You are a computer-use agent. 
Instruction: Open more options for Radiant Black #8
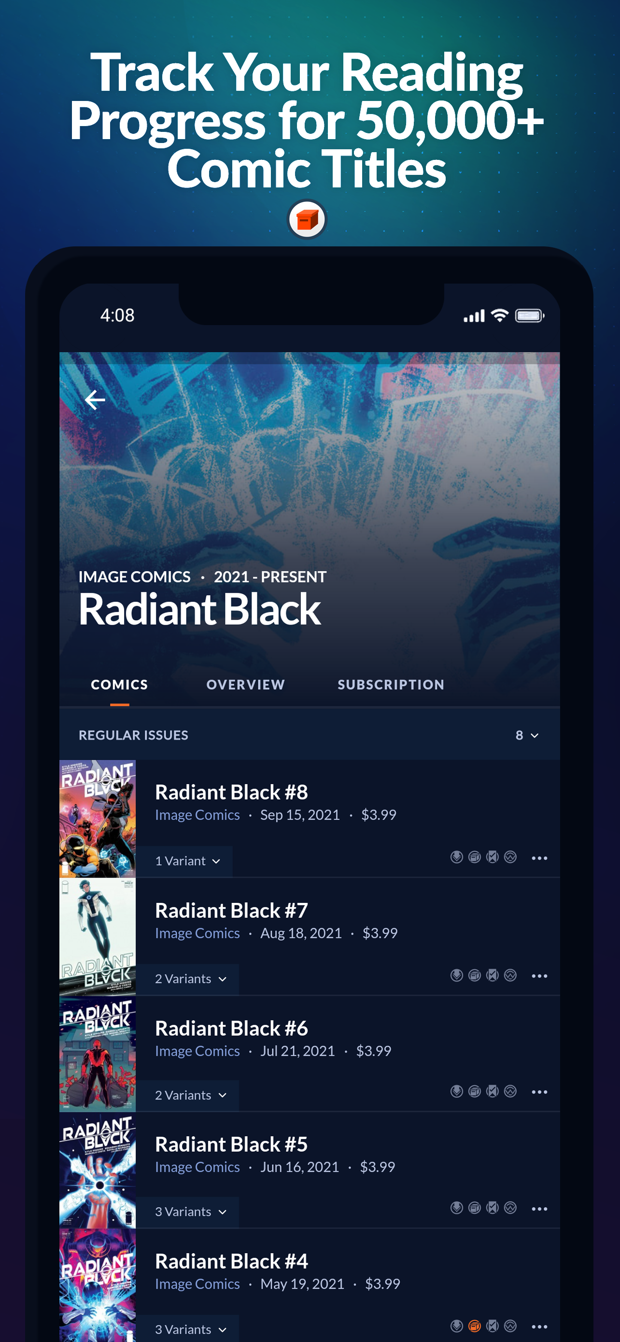pyautogui.click(x=539, y=857)
